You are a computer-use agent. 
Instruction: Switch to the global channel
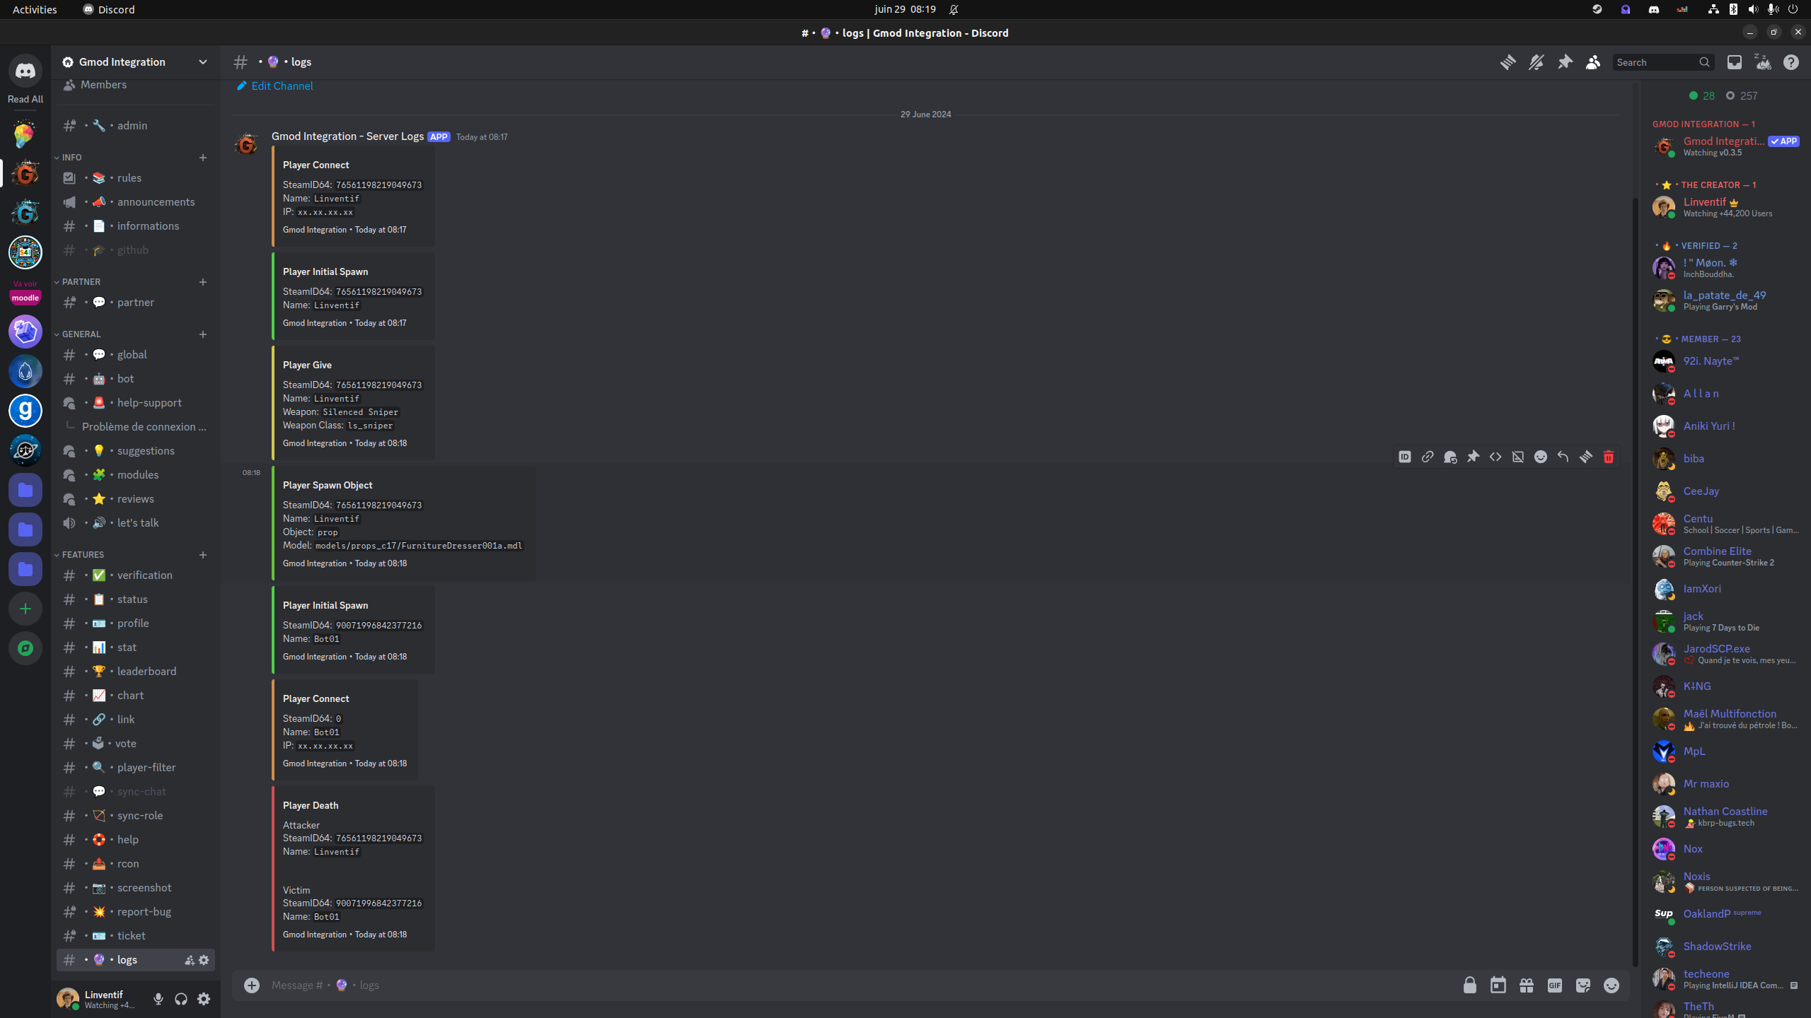pos(135,355)
